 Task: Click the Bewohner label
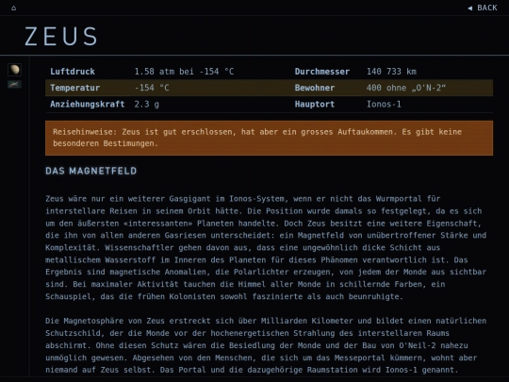point(315,88)
